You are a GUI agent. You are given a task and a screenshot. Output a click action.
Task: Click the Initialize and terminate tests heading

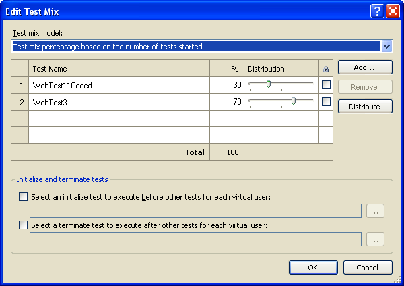pyautogui.click(x=62, y=179)
